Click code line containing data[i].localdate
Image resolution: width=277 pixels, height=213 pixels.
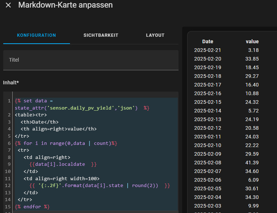tap(63, 164)
